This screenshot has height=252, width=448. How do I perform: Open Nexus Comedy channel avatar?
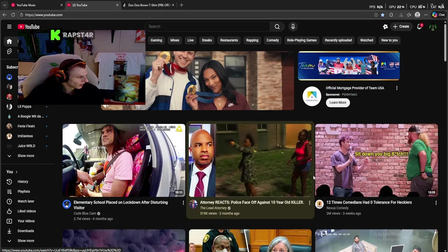[319, 204]
